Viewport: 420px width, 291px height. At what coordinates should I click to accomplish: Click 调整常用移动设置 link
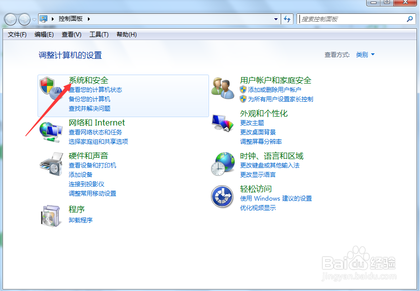[92, 193]
